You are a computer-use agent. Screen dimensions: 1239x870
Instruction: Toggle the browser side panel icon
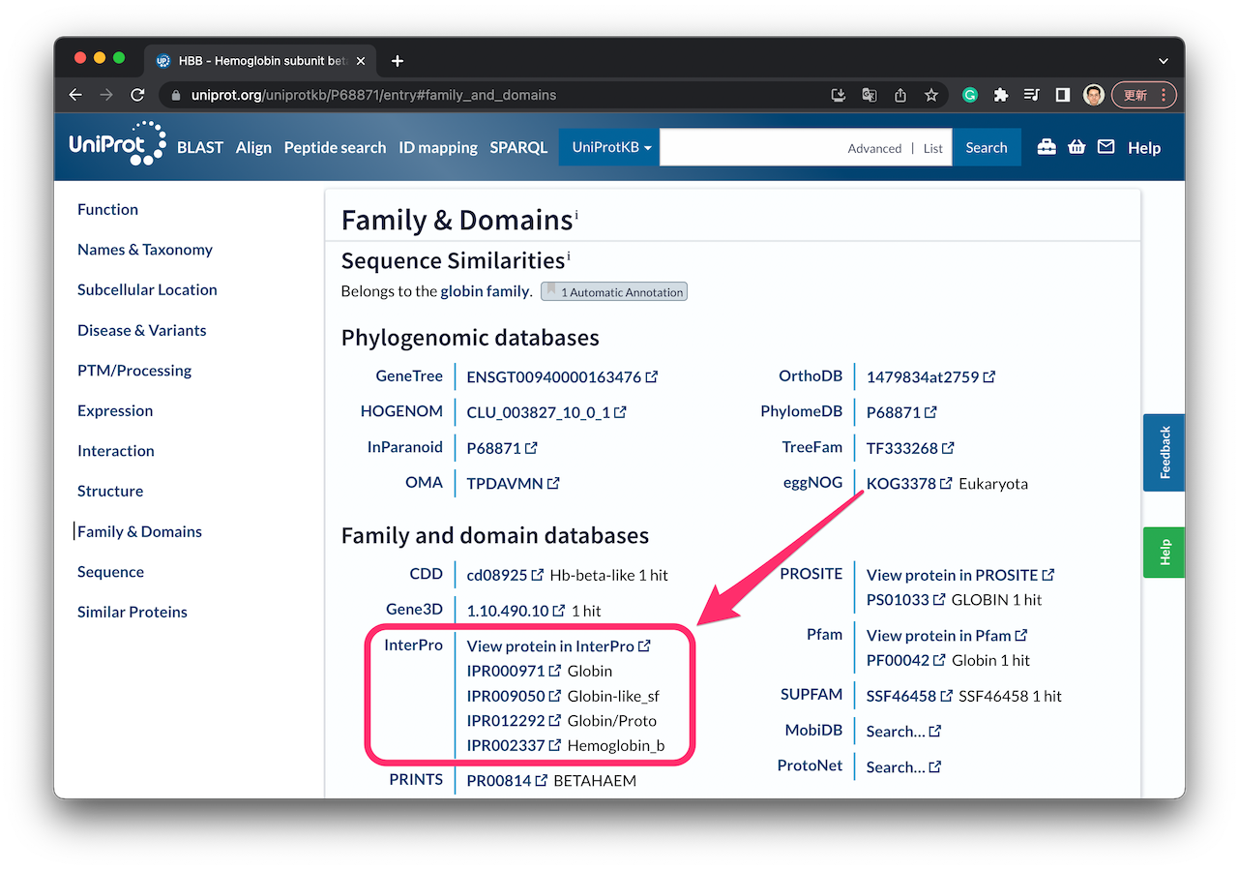(1062, 95)
